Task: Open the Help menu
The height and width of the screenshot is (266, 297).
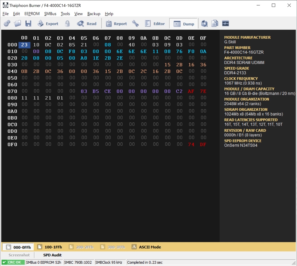Action: coord(109,14)
